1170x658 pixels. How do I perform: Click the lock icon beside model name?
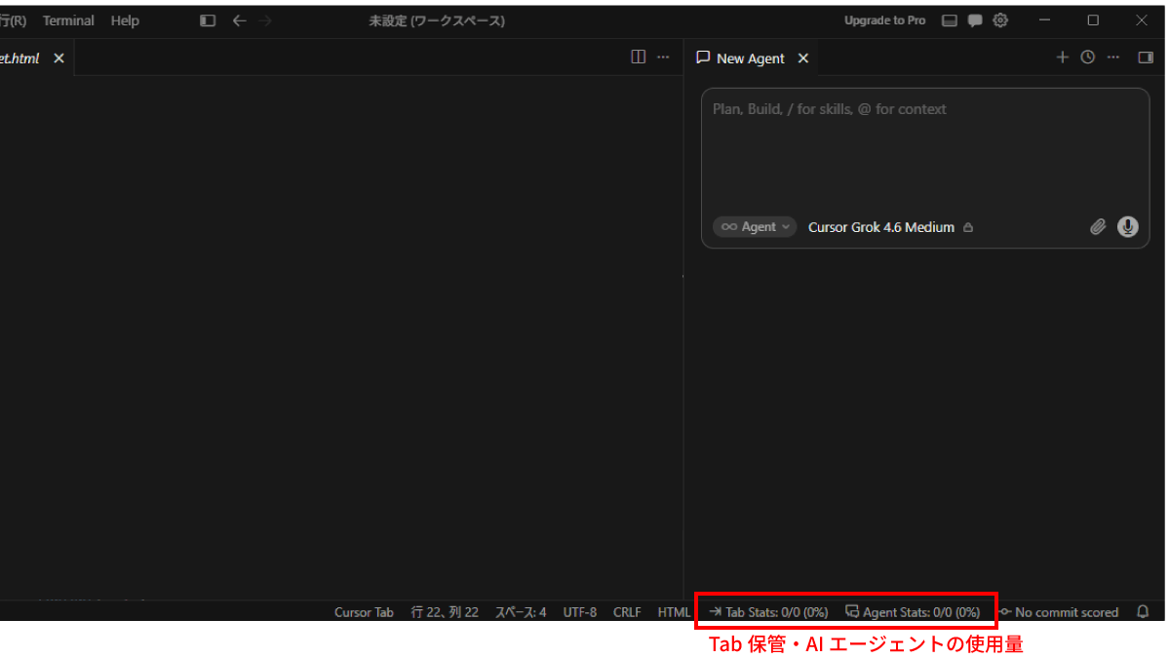tap(968, 227)
